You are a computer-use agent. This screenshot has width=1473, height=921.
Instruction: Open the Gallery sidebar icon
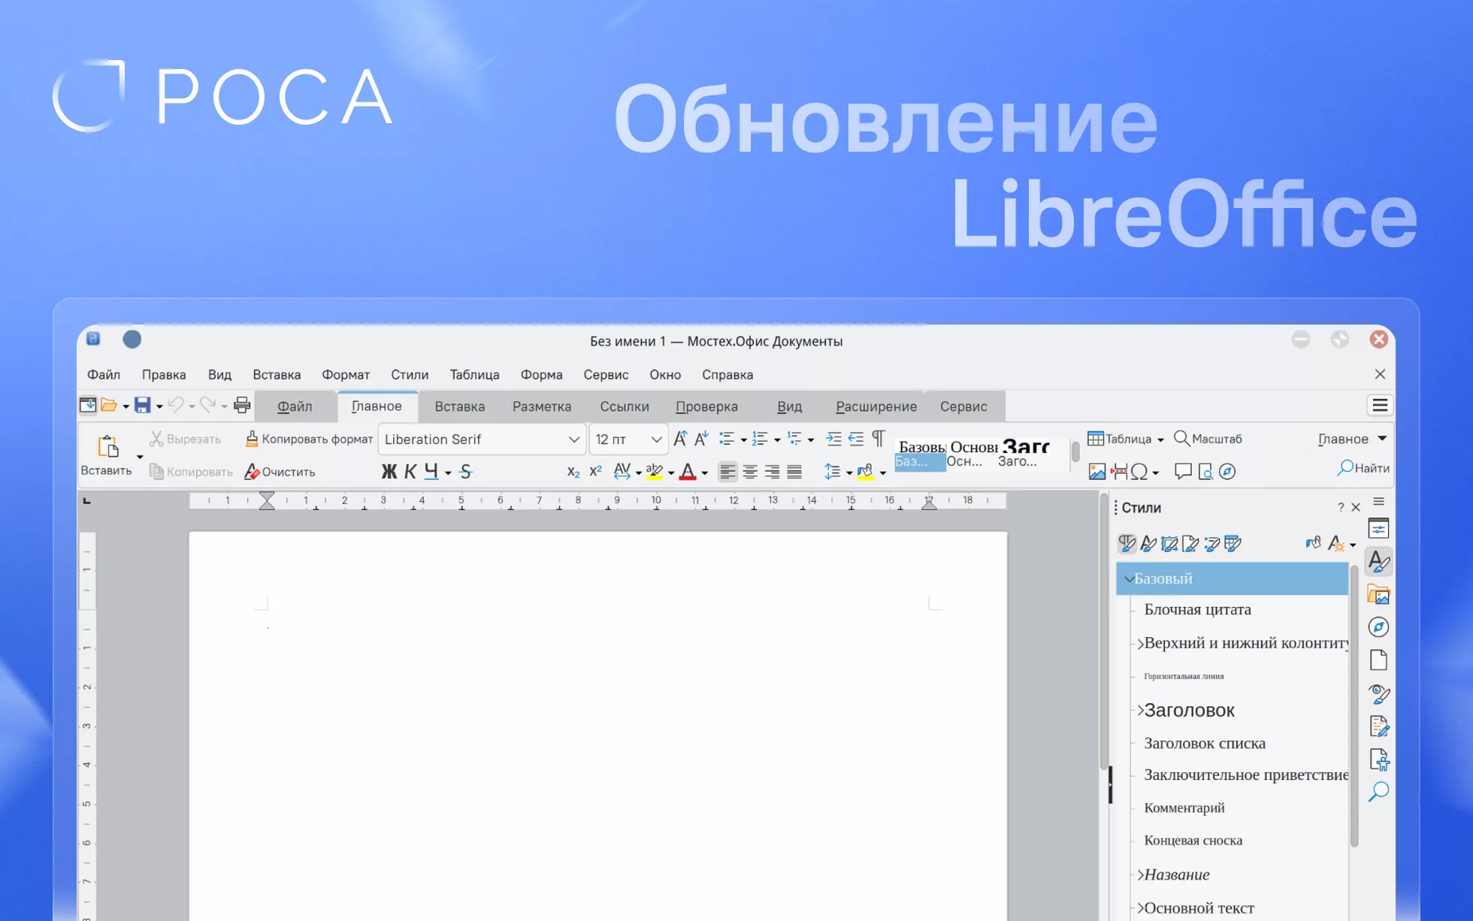(1378, 595)
